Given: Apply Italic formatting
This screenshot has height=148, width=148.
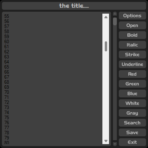Looking at the screenshot, I should pyautogui.click(x=132, y=45).
